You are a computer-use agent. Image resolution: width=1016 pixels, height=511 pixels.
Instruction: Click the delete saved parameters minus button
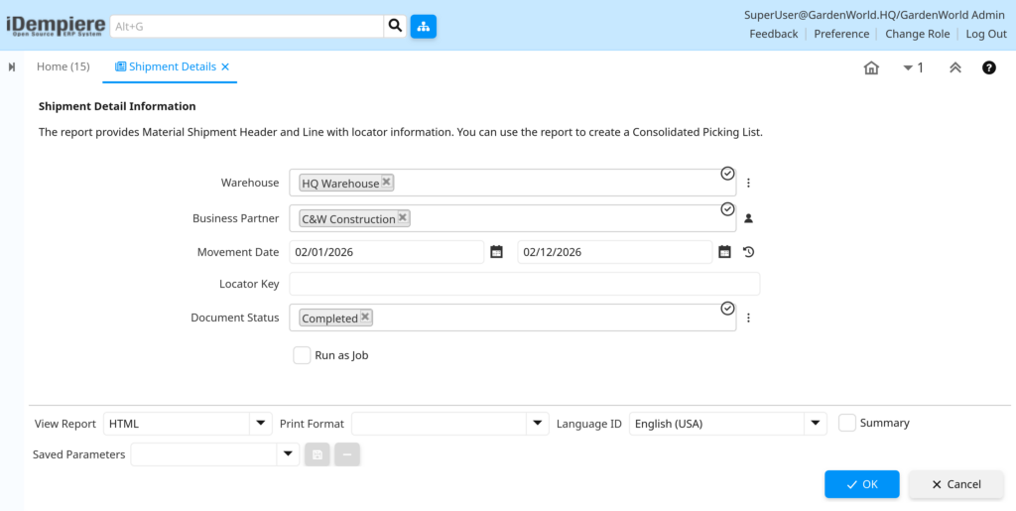pos(347,454)
